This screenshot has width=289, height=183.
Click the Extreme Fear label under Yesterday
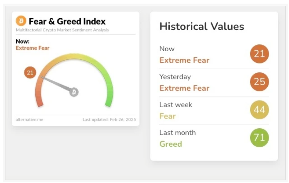tap(184, 88)
